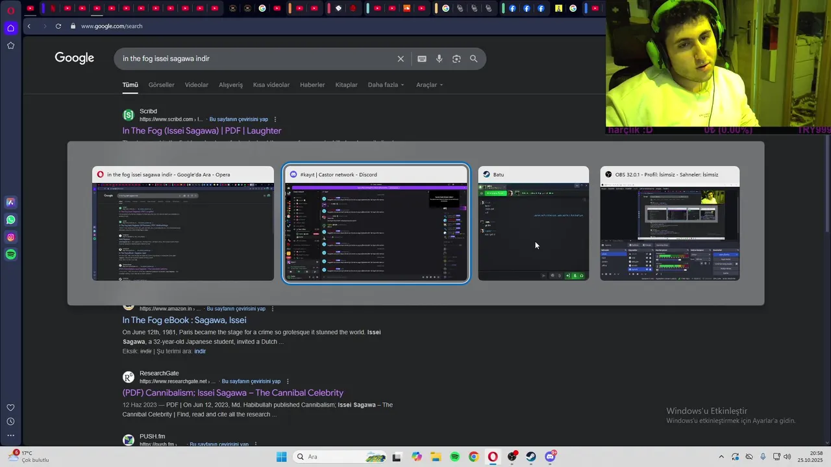This screenshot has height=467, width=831.
Task: Expand the Araçlar dropdown
Action: tap(429, 85)
